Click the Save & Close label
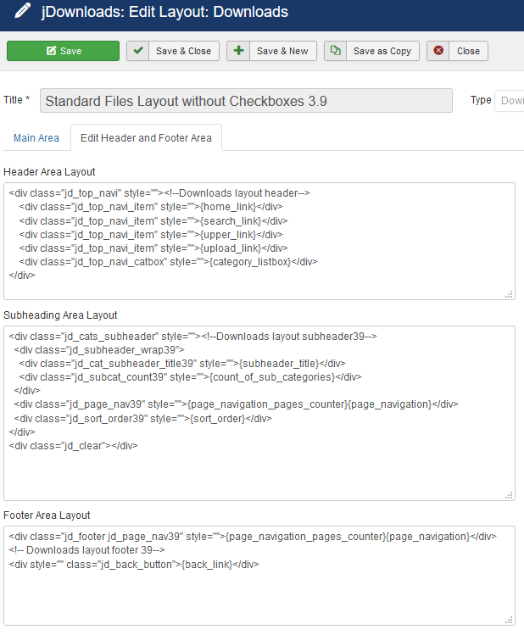The height and width of the screenshot is (635, 524). [183, 51]
